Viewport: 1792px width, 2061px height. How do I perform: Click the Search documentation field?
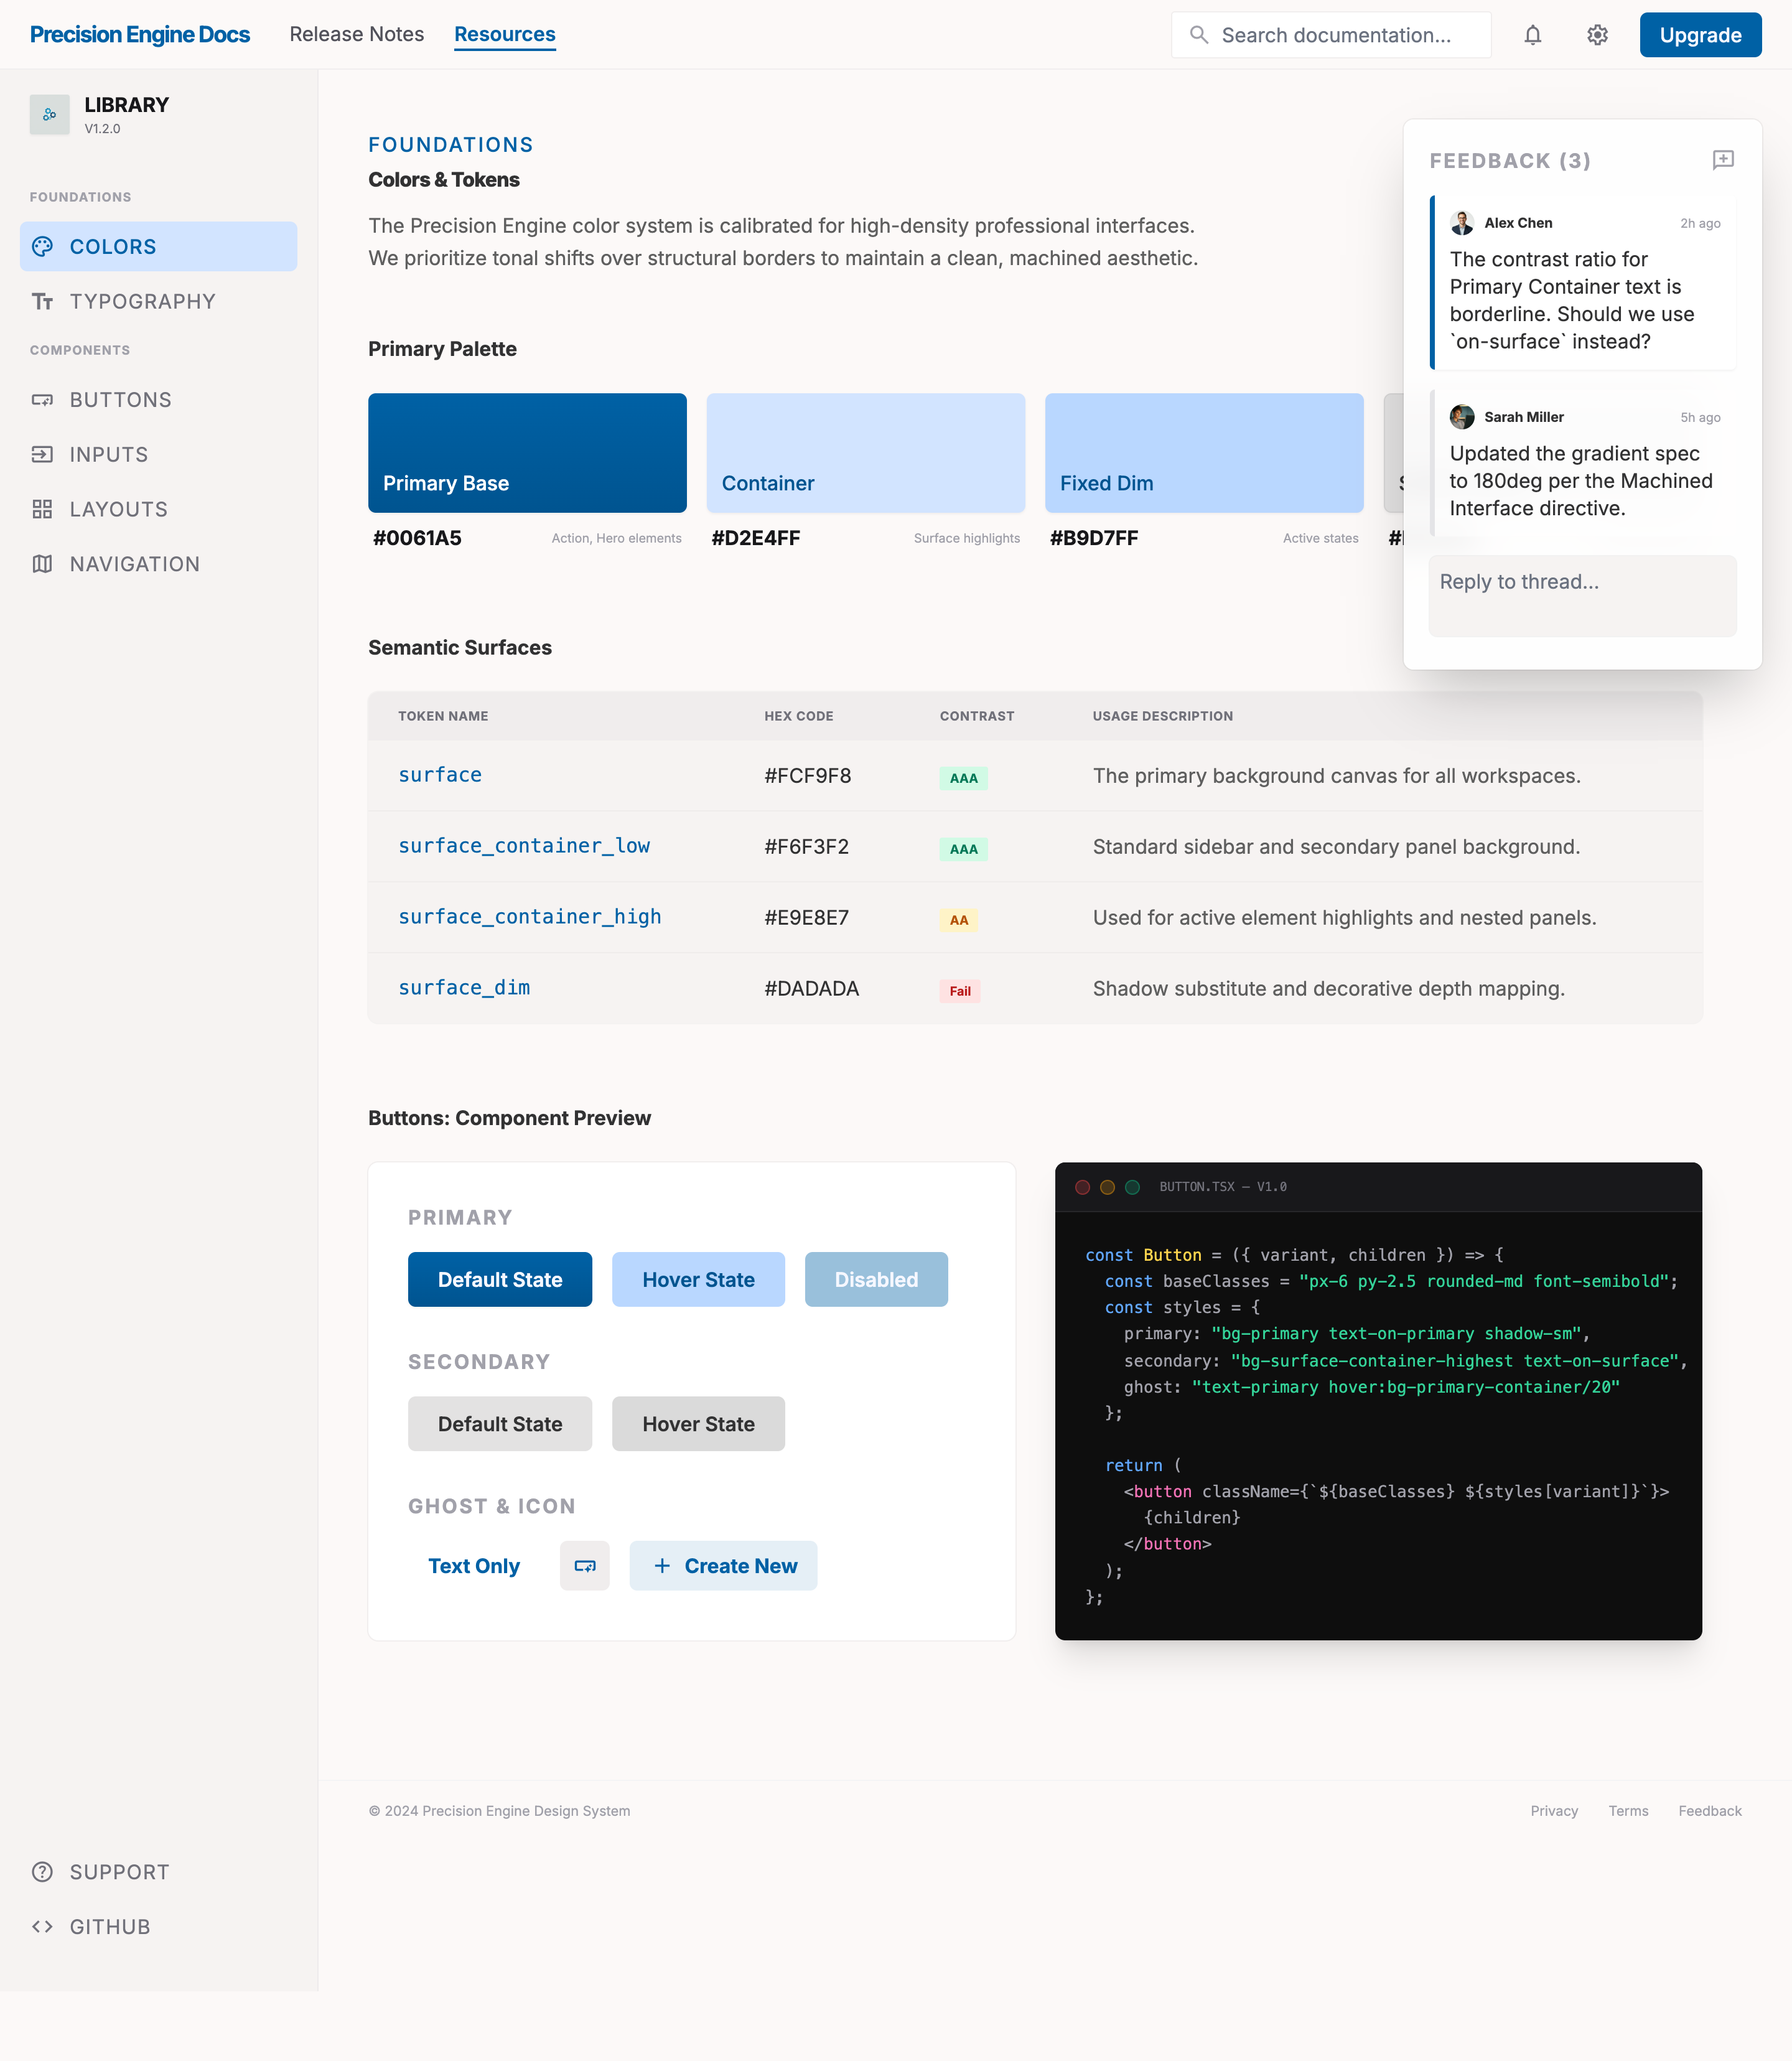[x=1330, y=34]
